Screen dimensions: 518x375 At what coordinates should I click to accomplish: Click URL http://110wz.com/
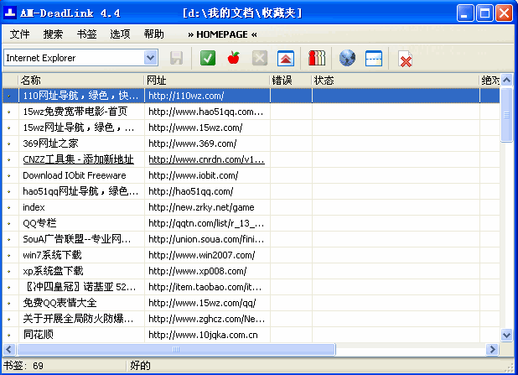tap(186, 96)
